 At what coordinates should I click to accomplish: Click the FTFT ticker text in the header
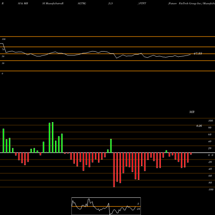(143, 3)
